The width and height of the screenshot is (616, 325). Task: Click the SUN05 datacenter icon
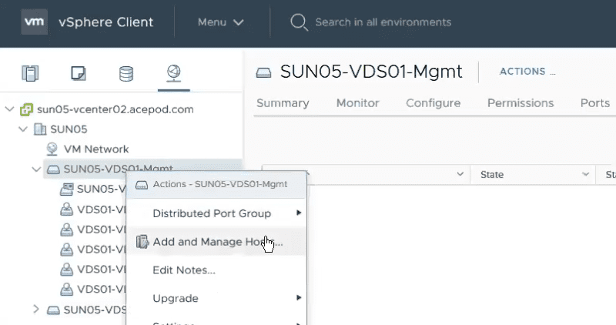click(x=40, y=129)
